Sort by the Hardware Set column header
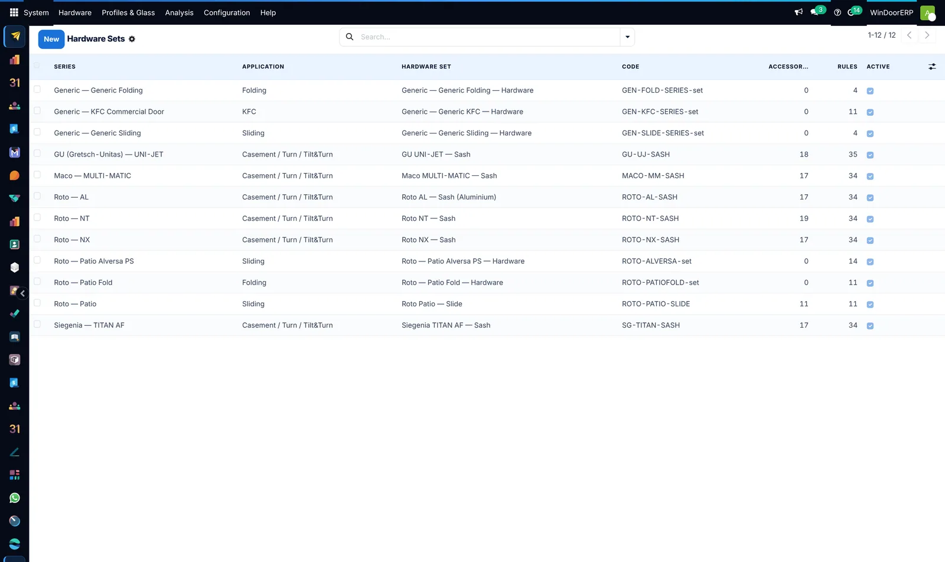 point(426,67)
